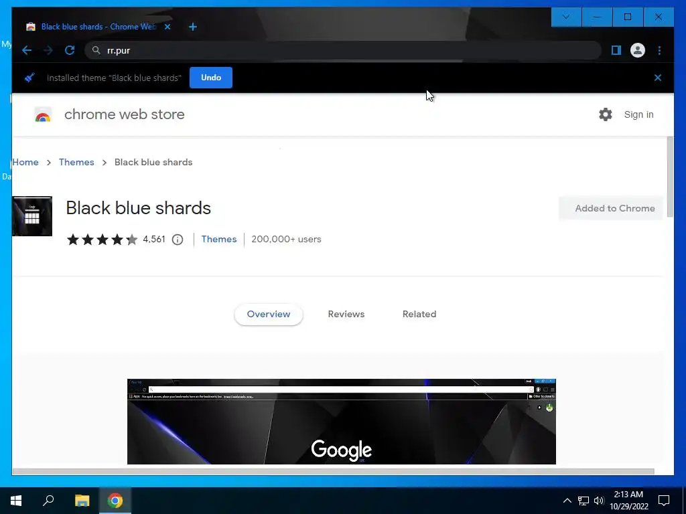Dismiss the installed theme infobar
The image size is (686, 514).
click(x=658, y=78)
